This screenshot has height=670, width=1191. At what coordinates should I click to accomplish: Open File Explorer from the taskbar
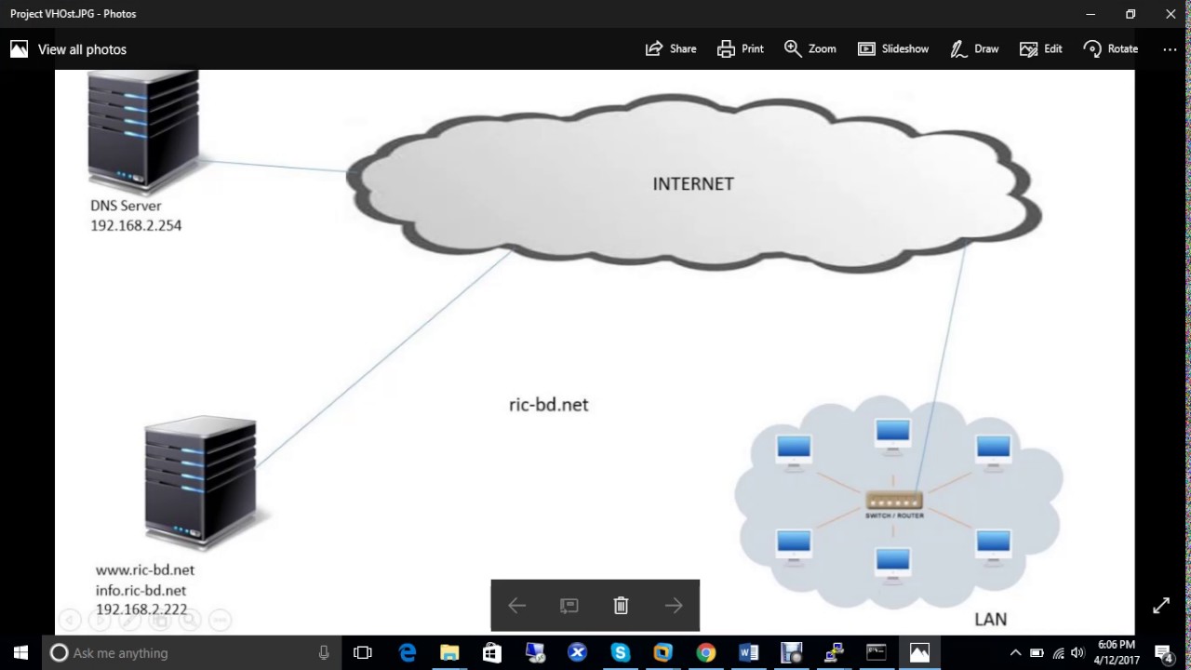(449, 652)
